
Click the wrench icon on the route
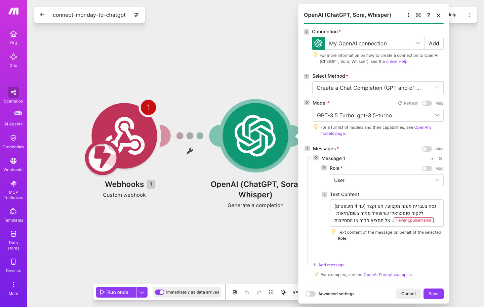(x=190, y=151)
